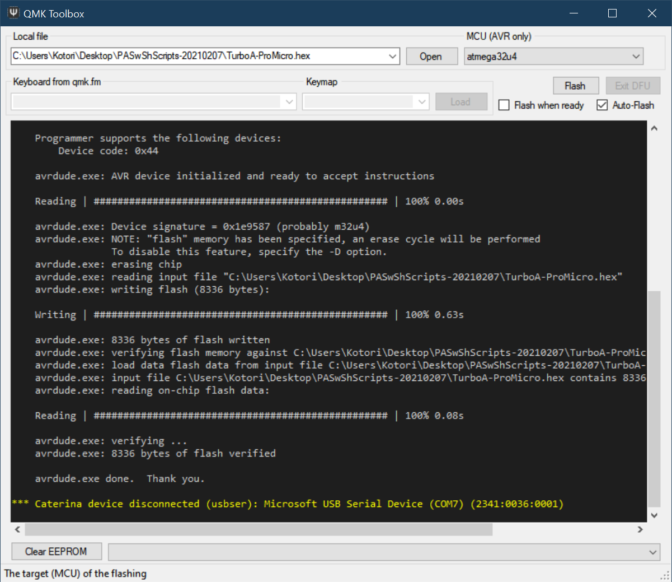Expand the Local file path dropdown
672x582 pixels.
[393, 56]
